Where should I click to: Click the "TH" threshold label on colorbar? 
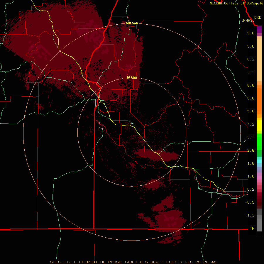coord(252,229)
